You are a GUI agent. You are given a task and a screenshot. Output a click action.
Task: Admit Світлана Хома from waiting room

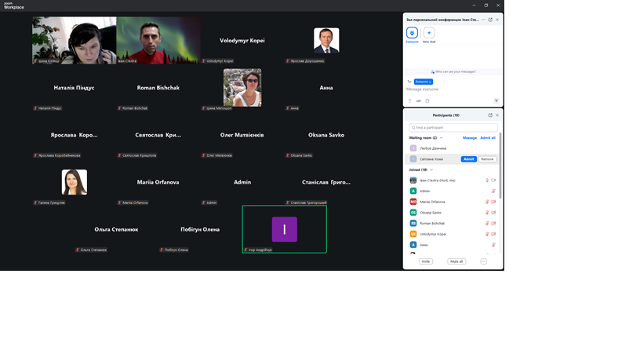(468, 159)
